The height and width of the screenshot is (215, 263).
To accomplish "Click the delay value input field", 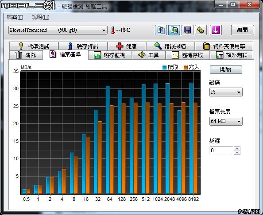I will [x=221, y=150].
